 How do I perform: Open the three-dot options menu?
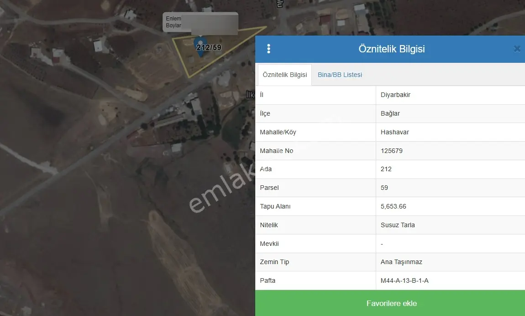coord(268,49)
